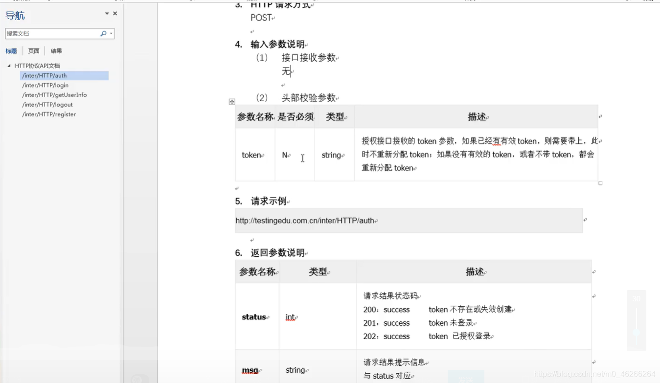Switch to the 结果 tab
The width and height of the screenshot is (660, 383).
click(x=56, y=51)
